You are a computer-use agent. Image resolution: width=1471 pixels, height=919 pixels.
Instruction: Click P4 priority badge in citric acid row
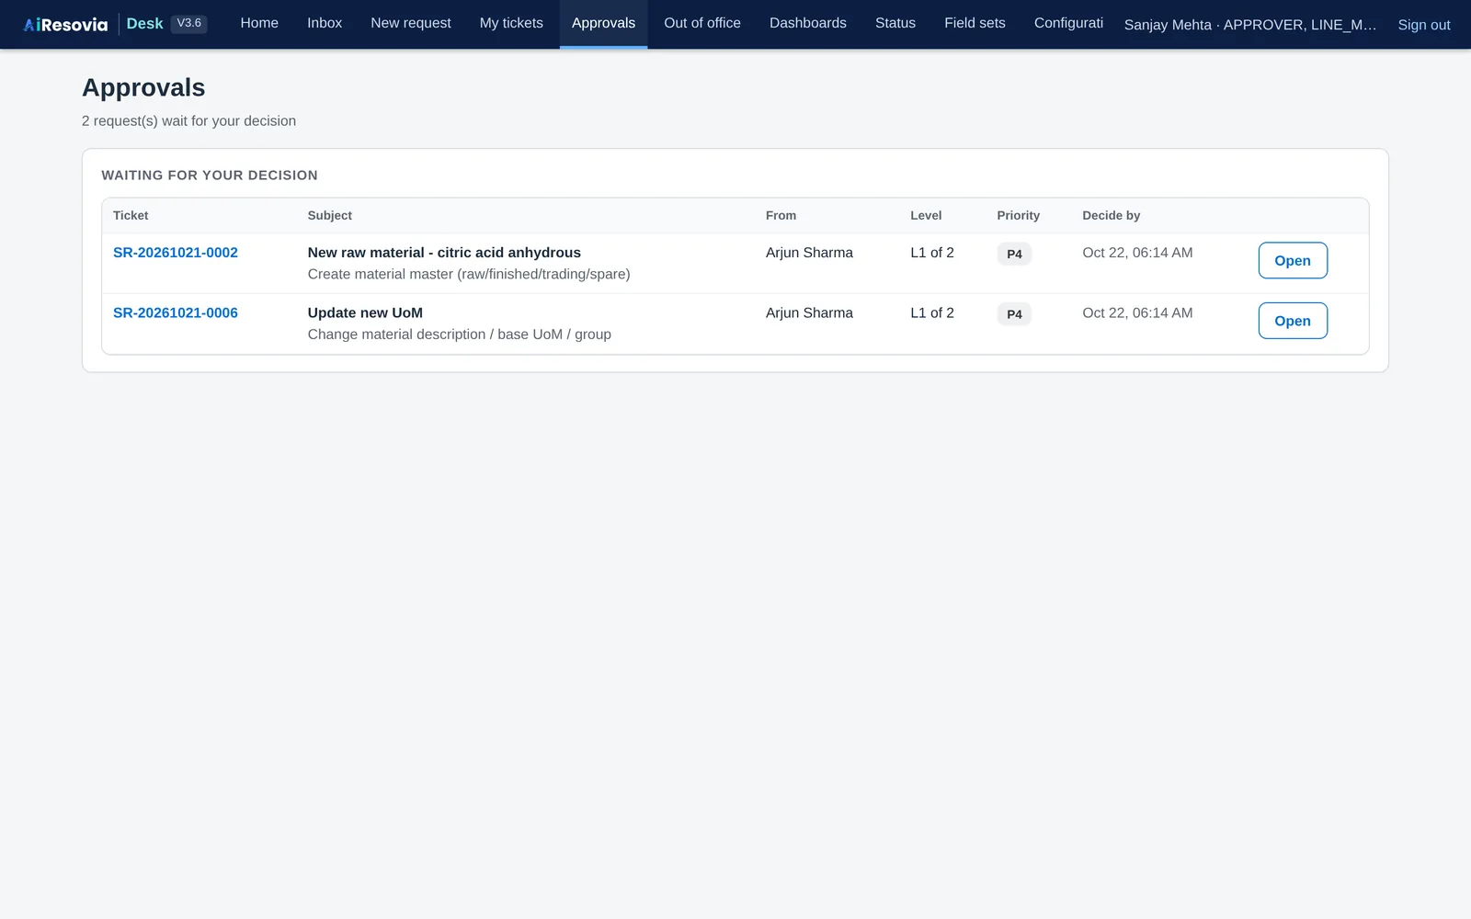(x=1014, y=254)
